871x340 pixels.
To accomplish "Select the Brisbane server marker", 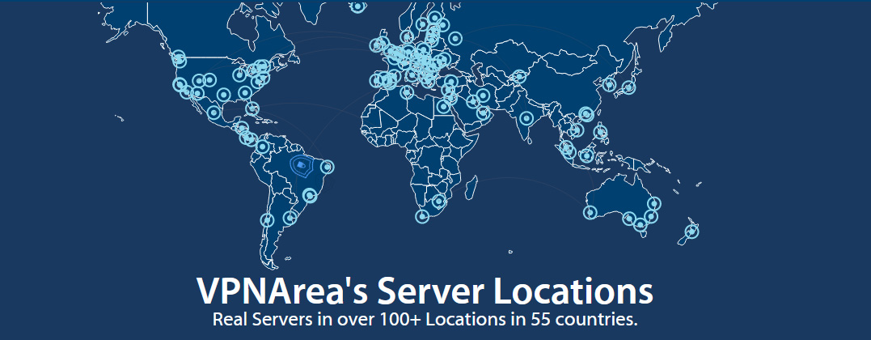I will tap(654, 204).
